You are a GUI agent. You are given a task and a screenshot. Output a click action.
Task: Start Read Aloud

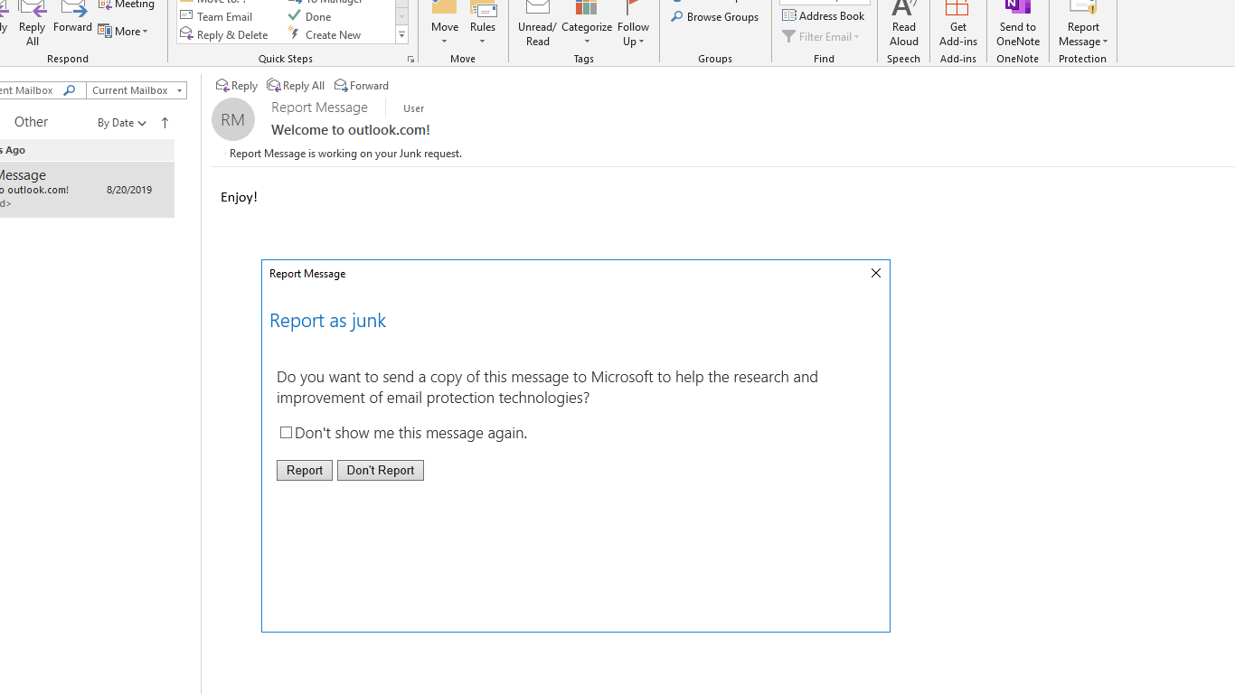pyautogui.click(x=904, y=24)
